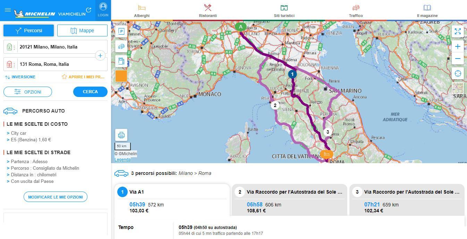Click the refresh arrow icon beside ViaMichelin
467x239 pixels.
point(89,10)
